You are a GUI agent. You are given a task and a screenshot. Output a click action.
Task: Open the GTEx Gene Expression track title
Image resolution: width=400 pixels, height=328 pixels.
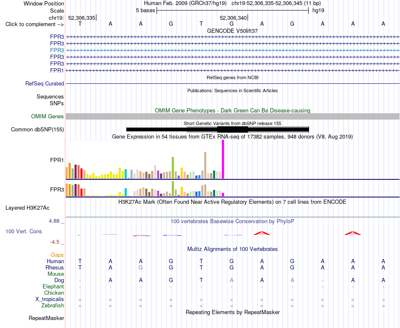(232, 137)
